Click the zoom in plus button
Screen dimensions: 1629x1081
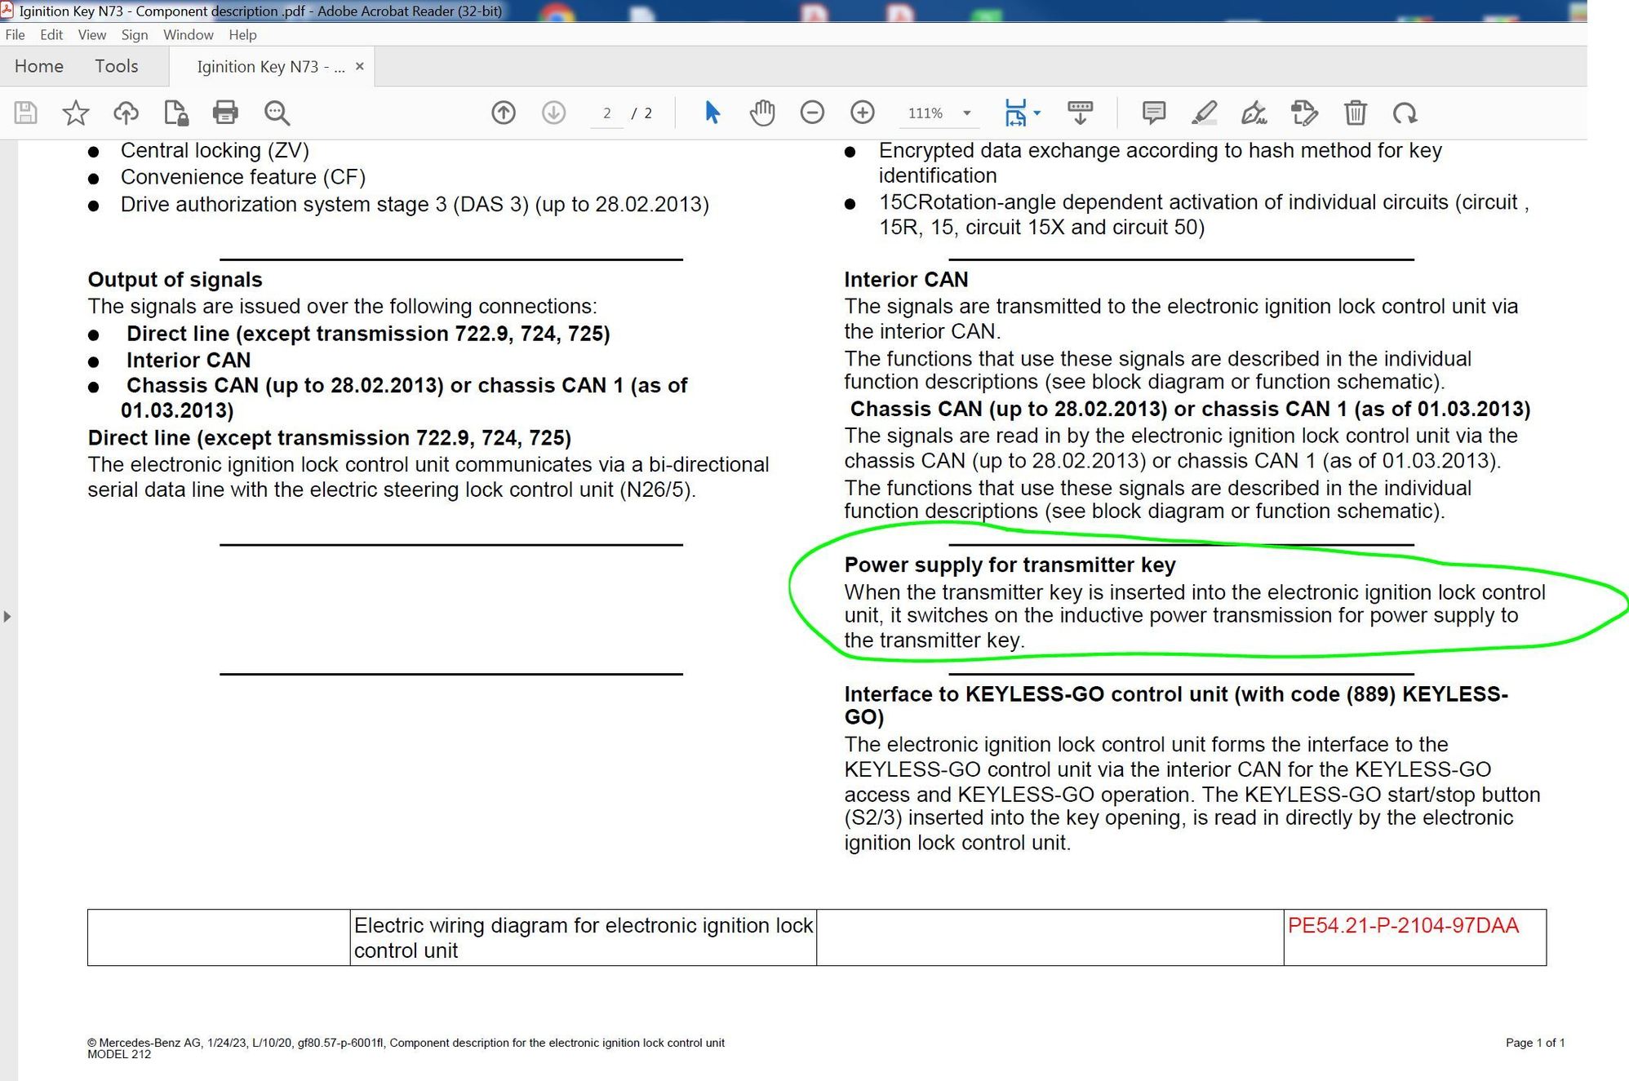(x=863, y=113)
